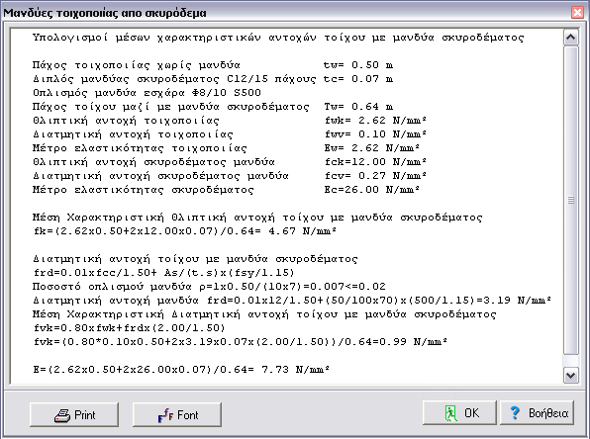Click the fvk=0.99 N/mm² shear result line

241,342
